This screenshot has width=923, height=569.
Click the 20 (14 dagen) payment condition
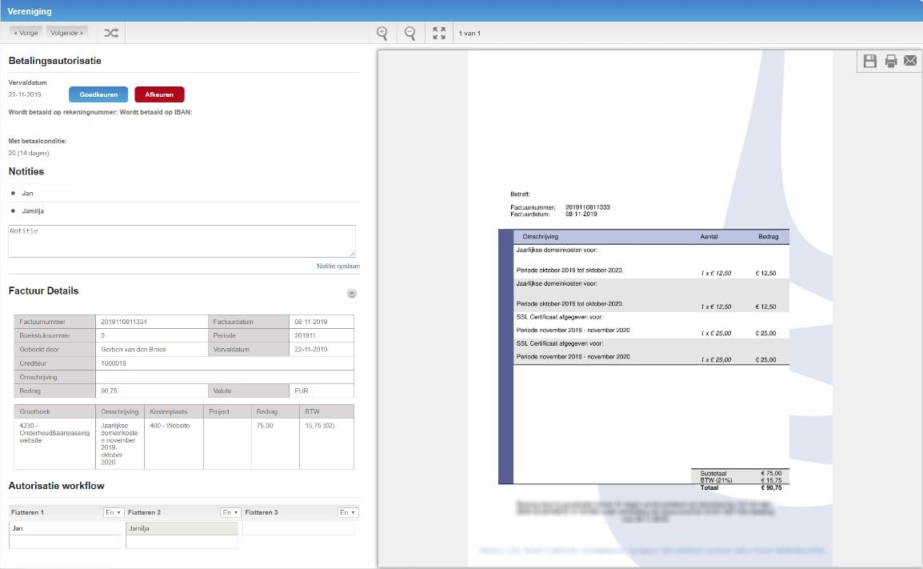[x=29, y=153]
